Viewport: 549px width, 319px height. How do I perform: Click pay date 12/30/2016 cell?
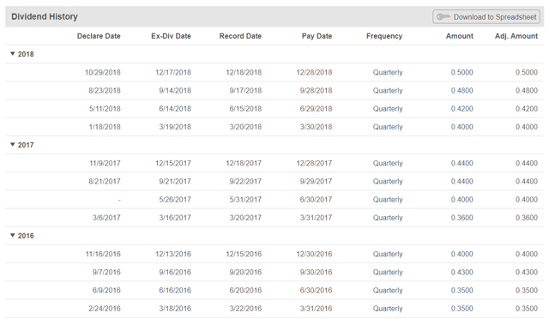(314, 254)
